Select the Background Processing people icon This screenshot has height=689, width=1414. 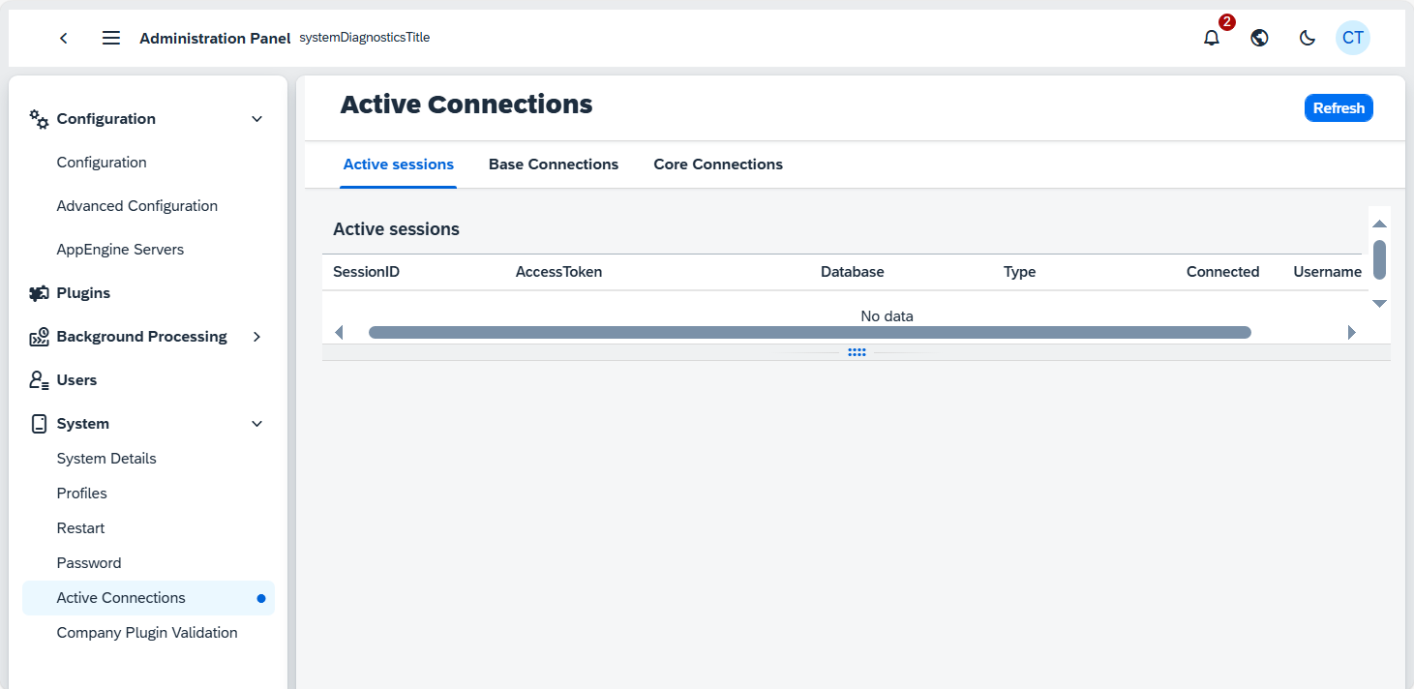pos(38,336)
